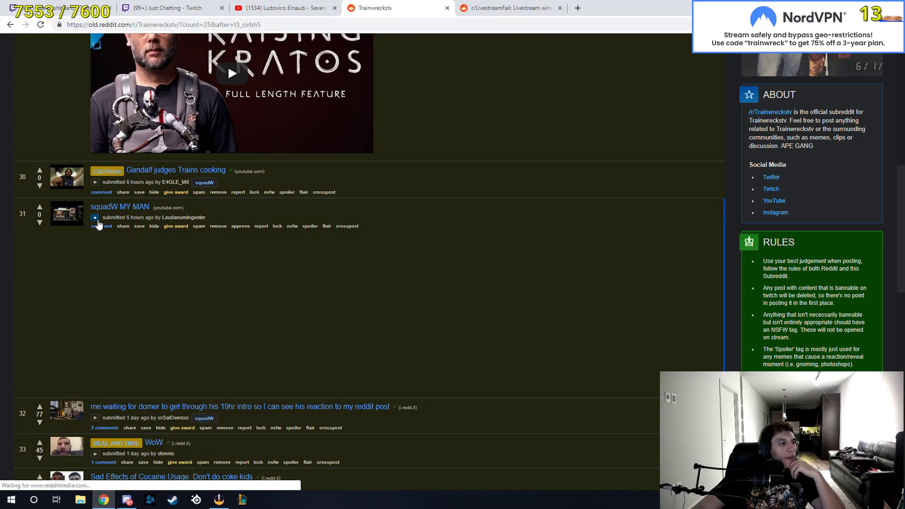Select the Trainwreckstv browser tab
The height and width of the screenshot is (509, 905).
point(398,8)
